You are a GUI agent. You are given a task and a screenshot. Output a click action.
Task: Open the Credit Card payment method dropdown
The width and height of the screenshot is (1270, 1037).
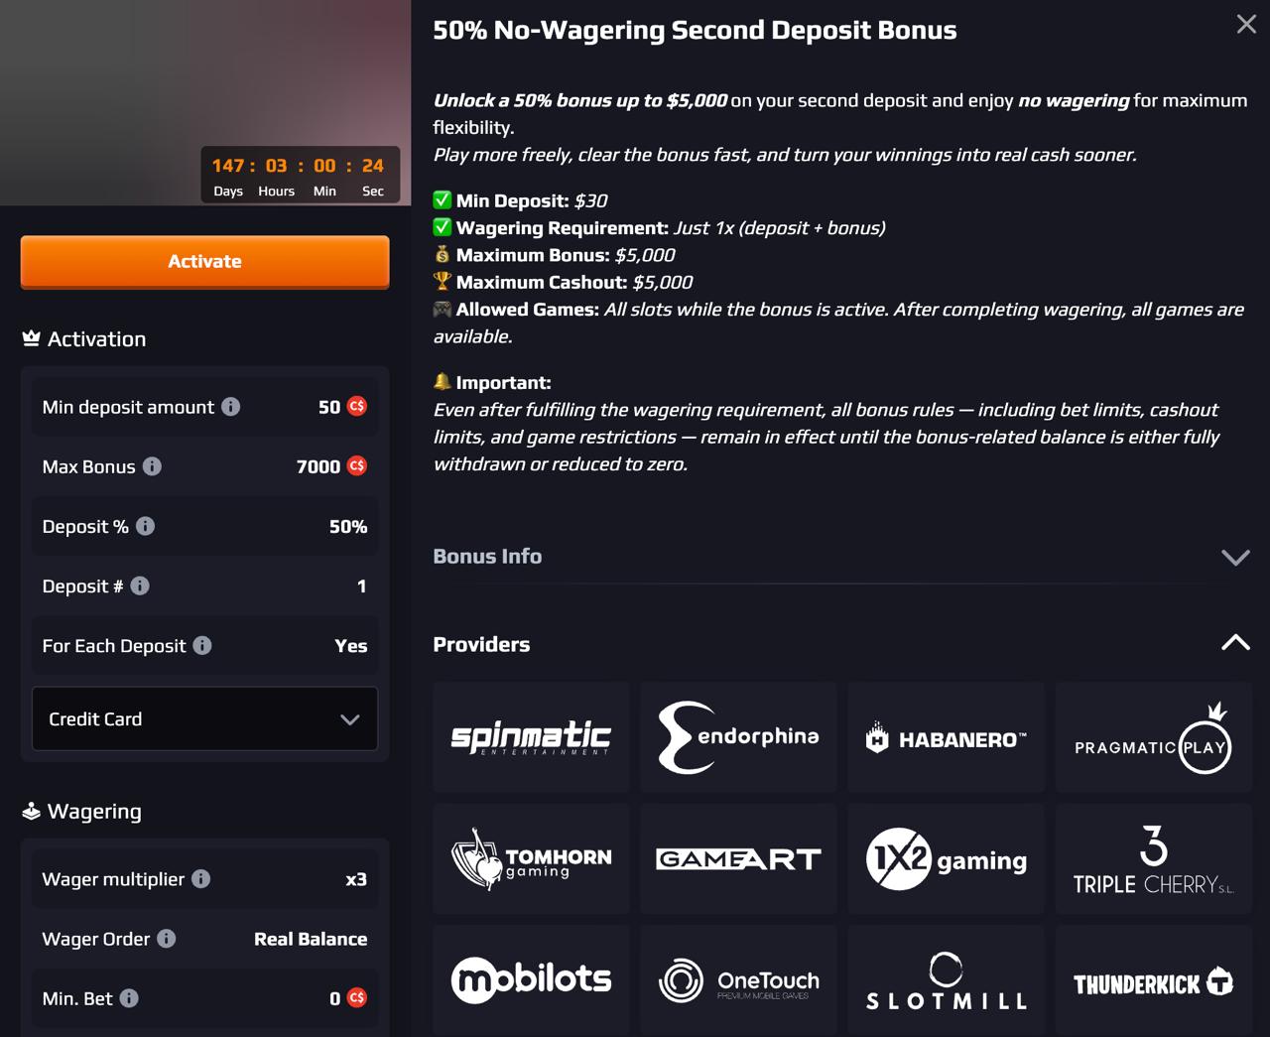pyautogui.click(x=204, y=718)
